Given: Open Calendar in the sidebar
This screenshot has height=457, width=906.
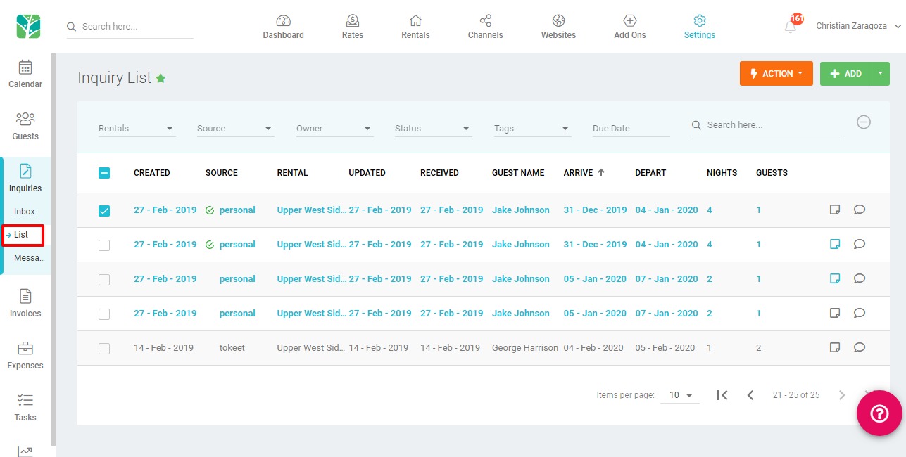Looking at the screenshot, I should [x=25, y=75].
